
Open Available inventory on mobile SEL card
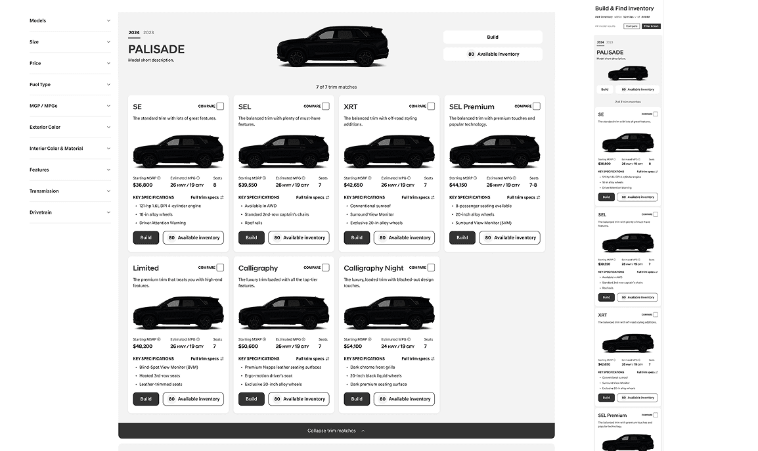click(x=637, y=297)
